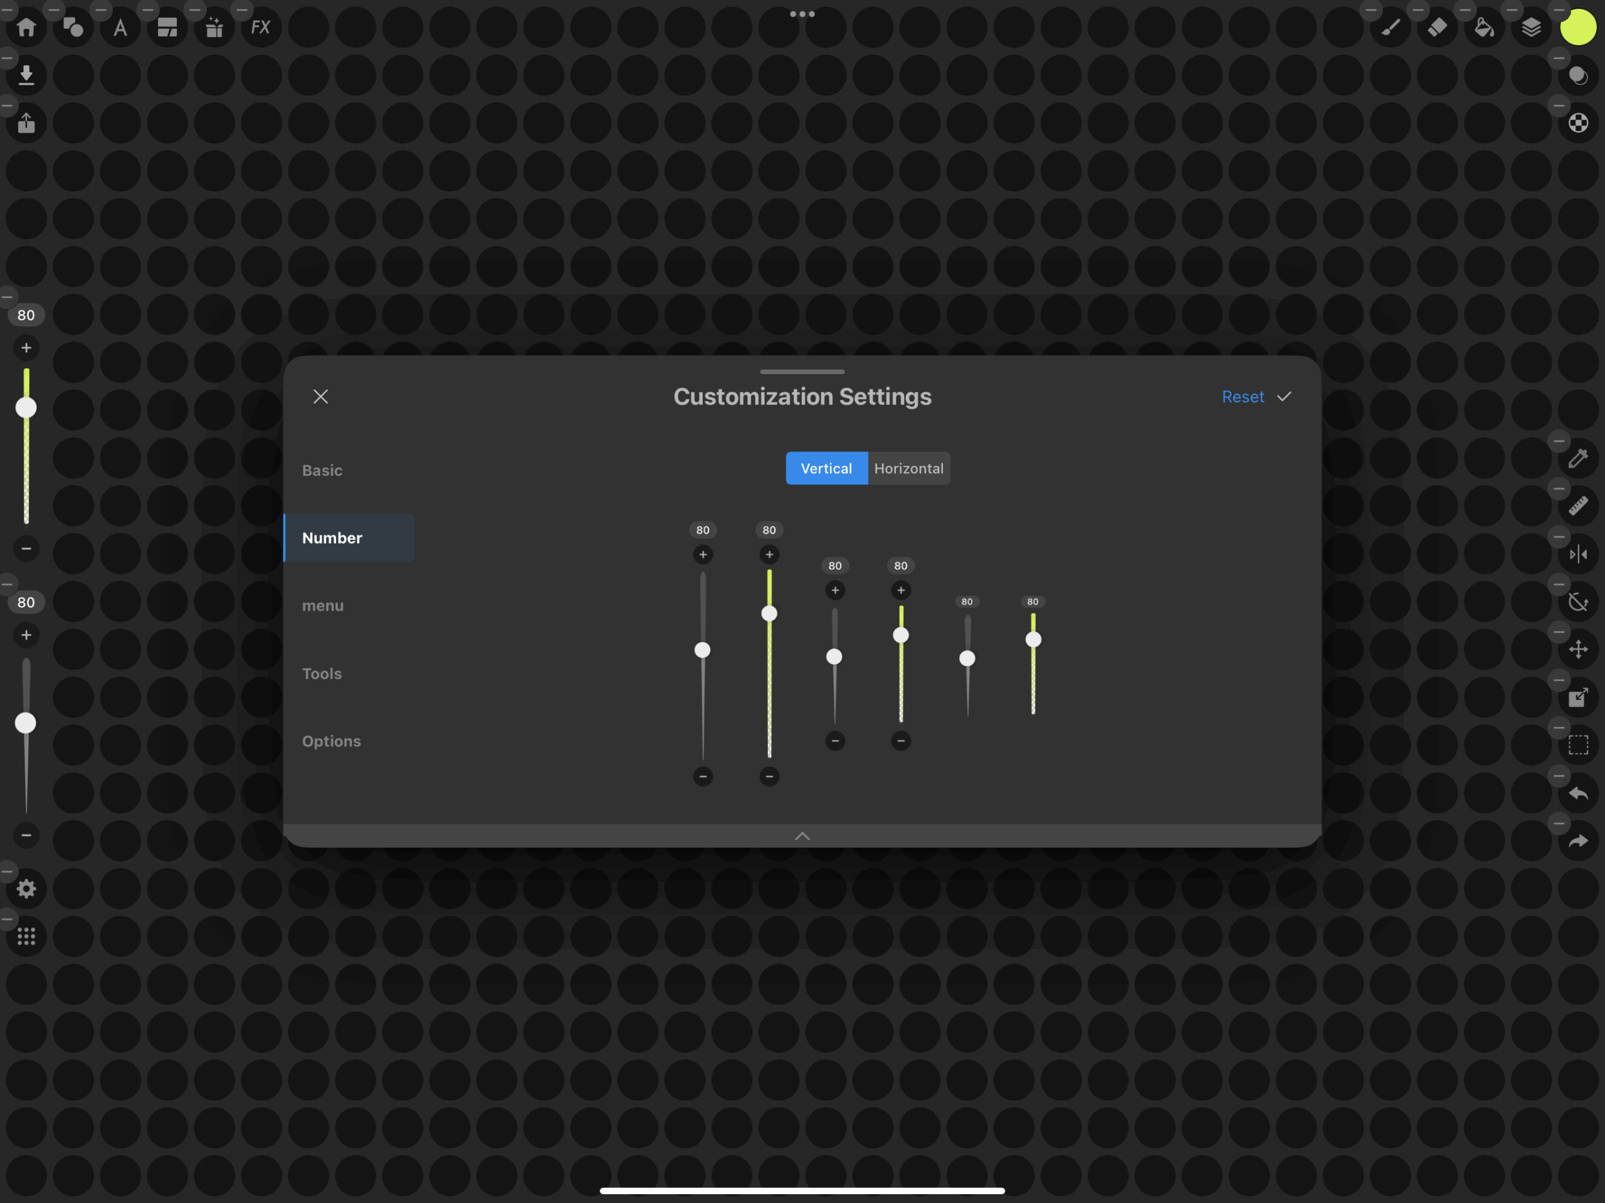This screenshot has height=1203, width=1605.
Task: Click the Reset link
Action: pos(1242,397)
